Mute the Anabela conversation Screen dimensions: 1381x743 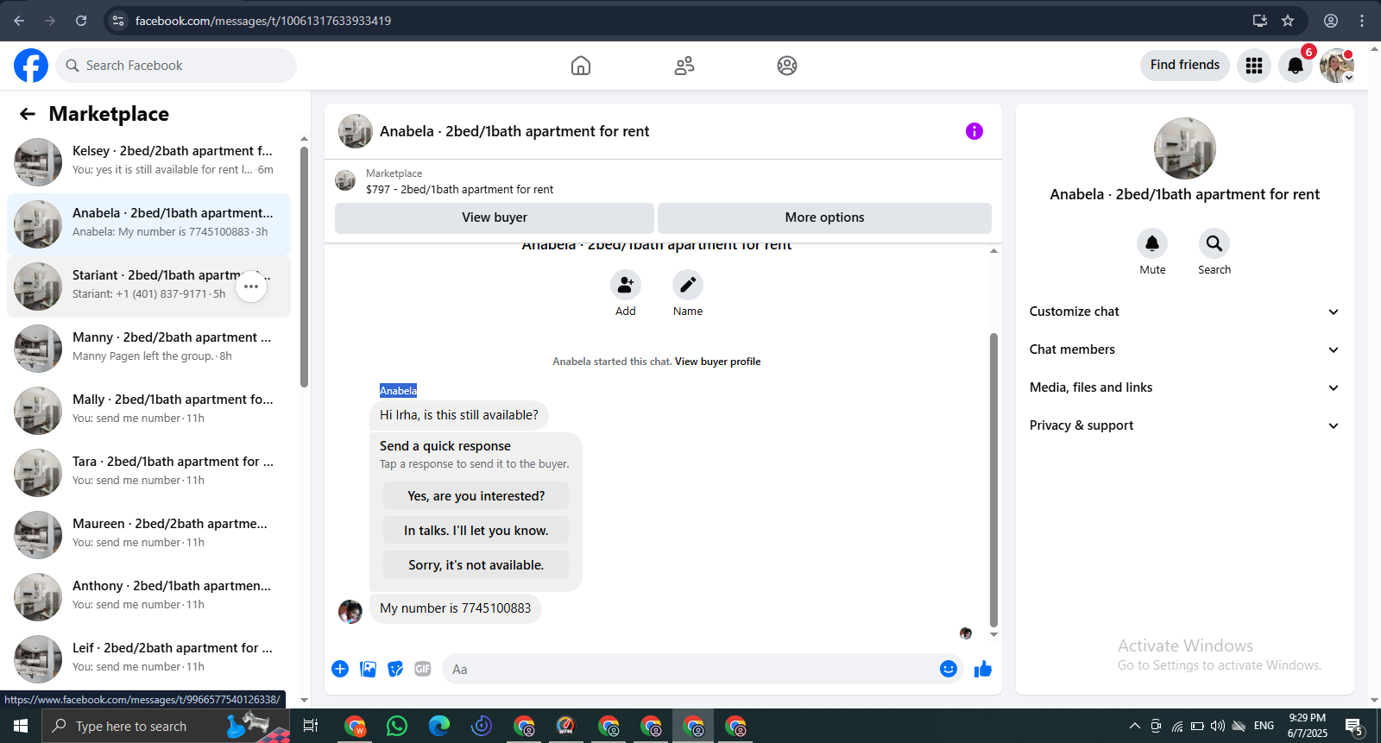click(1152, 243)
